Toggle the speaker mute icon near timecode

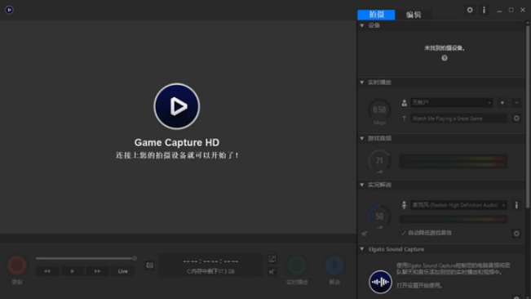coord(272,271)
